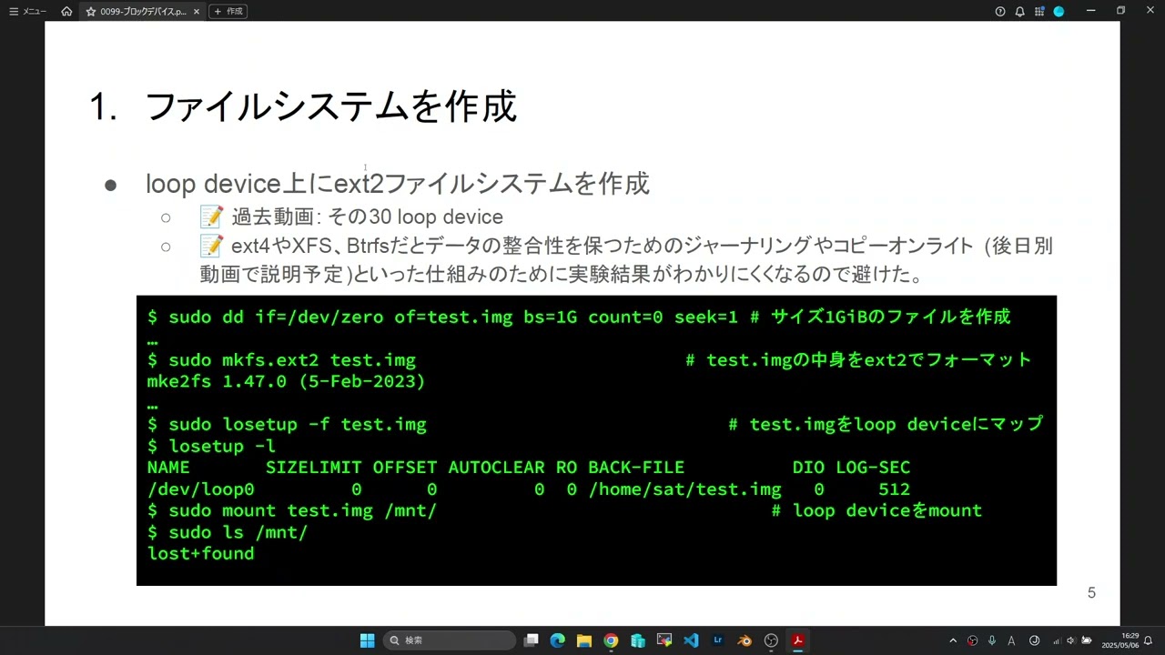Image resolution: width=1165 pixels, height=655 pixels.
Task: Expand the hidden system tray icons chevron
Action: click(x=953, y=640)
